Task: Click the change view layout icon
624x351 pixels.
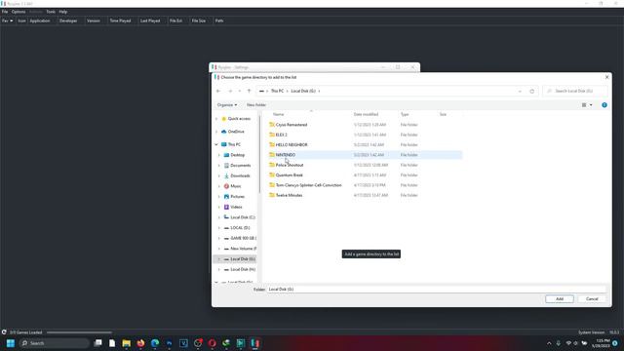Action: [584, 105]
